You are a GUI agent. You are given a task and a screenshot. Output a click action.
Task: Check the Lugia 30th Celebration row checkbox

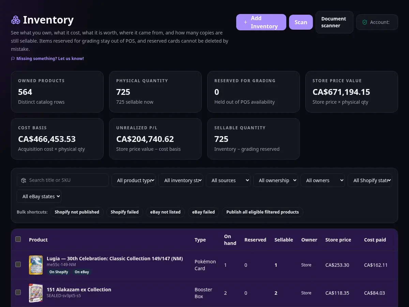18,264
